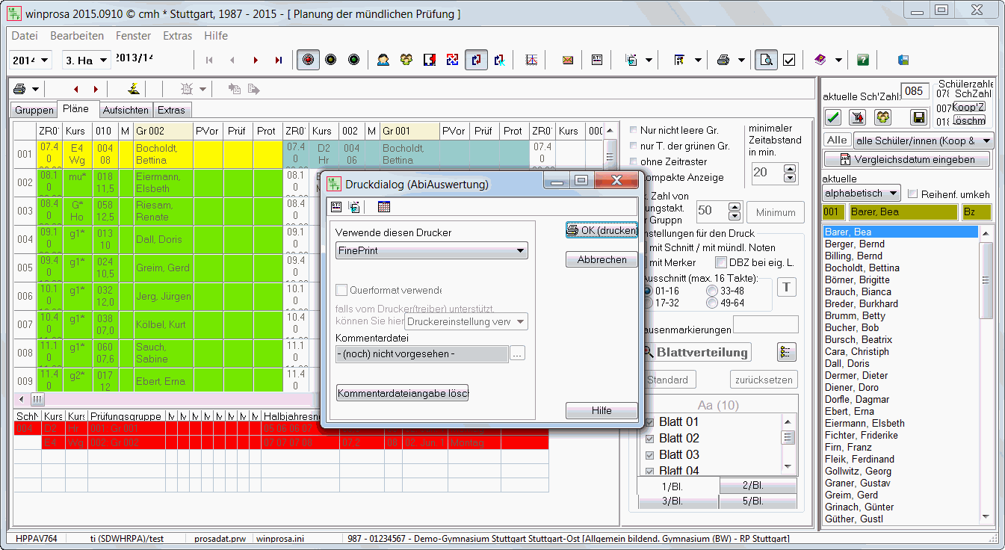Toggle the 'Nur nicht leere Gr.' checkbox

click(634, 129)
